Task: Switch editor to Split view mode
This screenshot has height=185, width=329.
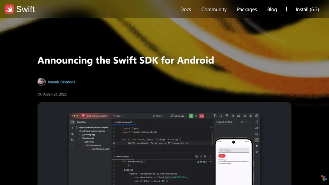Action: click(201, 156)
